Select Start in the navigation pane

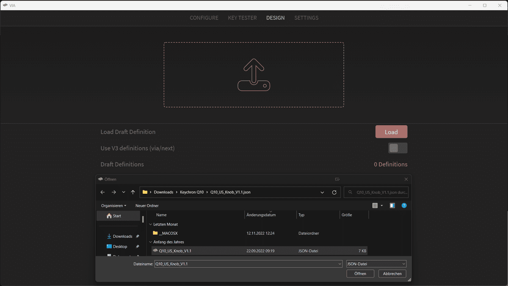(118, 216)
